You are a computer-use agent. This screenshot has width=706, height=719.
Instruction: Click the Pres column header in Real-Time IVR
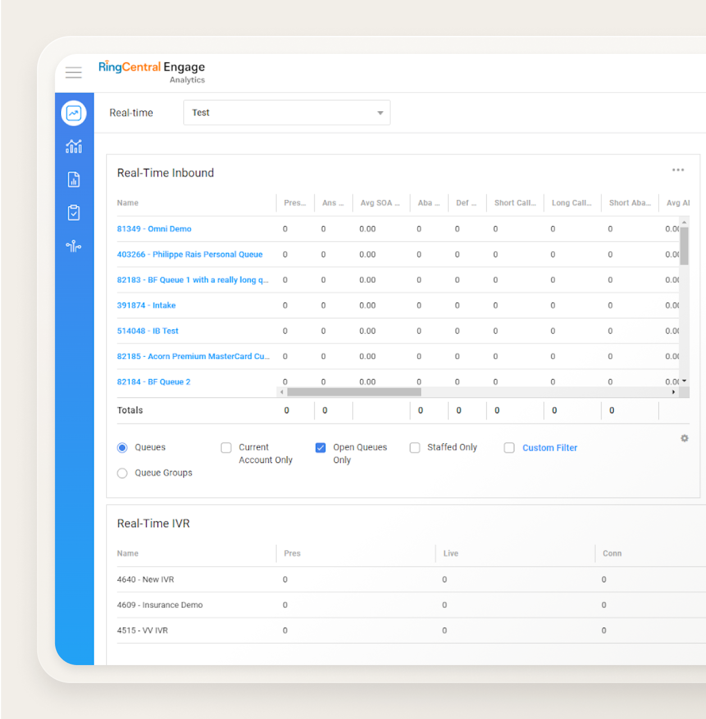[292, 553]
